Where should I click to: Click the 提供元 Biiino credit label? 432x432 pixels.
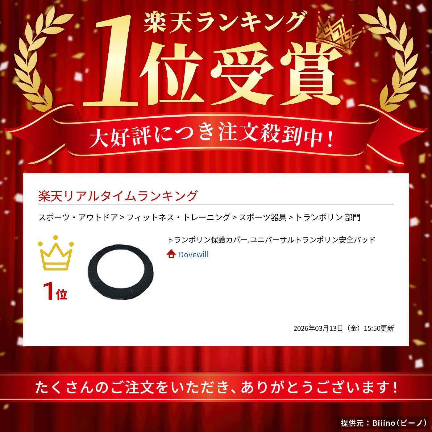click(x=384, y=423)
